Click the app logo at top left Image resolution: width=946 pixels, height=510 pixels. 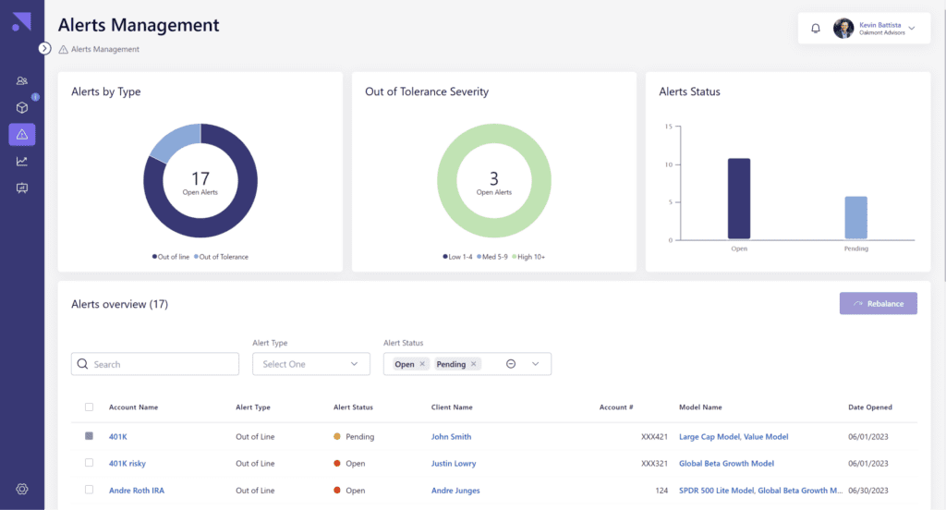point(21,22)
